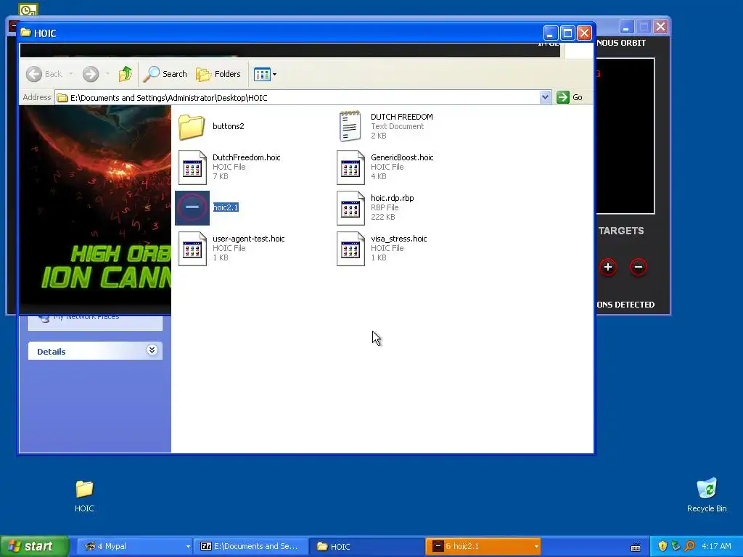Close the background HOIC application window
The width and height of the screenshot is (743, 557).
[660, 27]
